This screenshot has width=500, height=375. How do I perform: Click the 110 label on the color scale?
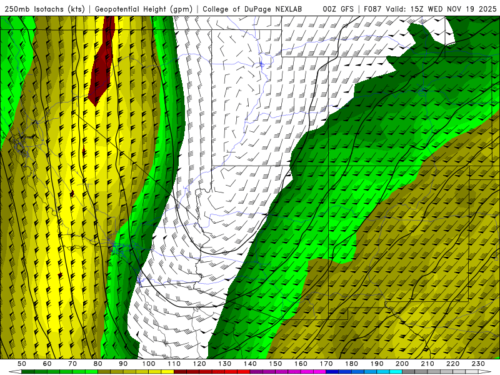click(x=174, y=364)
